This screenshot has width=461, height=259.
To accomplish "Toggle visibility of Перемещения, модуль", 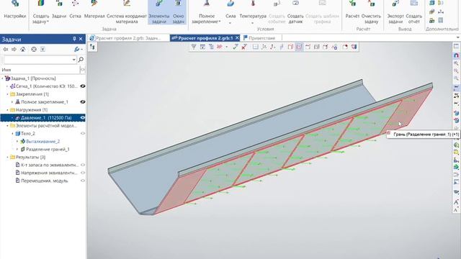I will tap(83, 181).
